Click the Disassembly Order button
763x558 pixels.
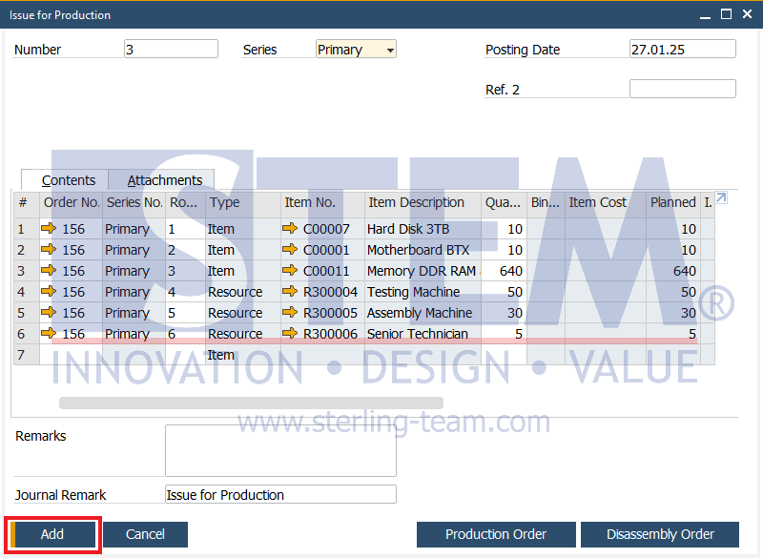[x=660, y=534]
